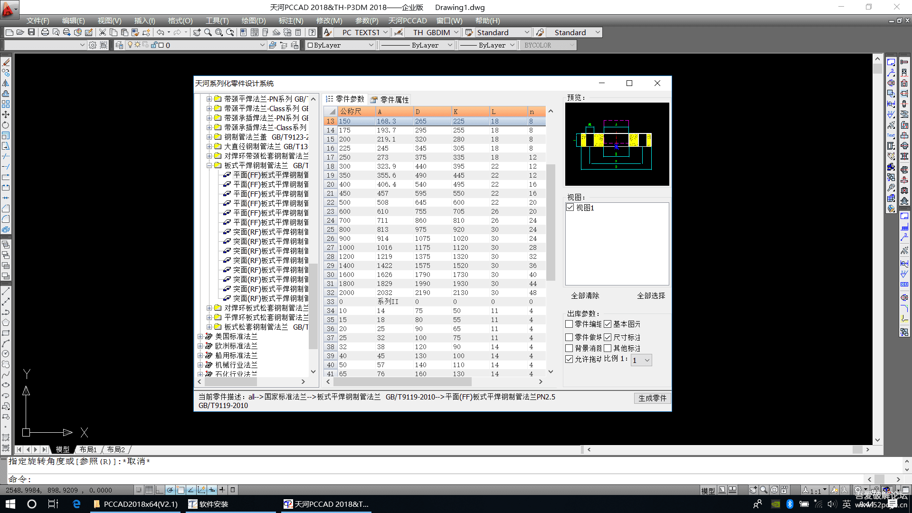Click the Undo arrow icon
This screenshot has width=912, height=513.
(x=161, y=32)
